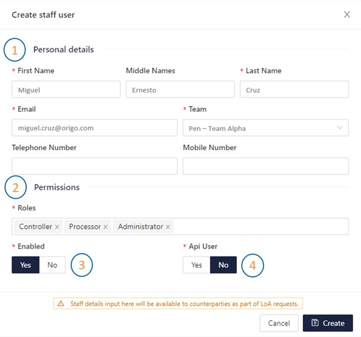Expand the Team chevron arrow
361x337 pixels.
point(340,128)
